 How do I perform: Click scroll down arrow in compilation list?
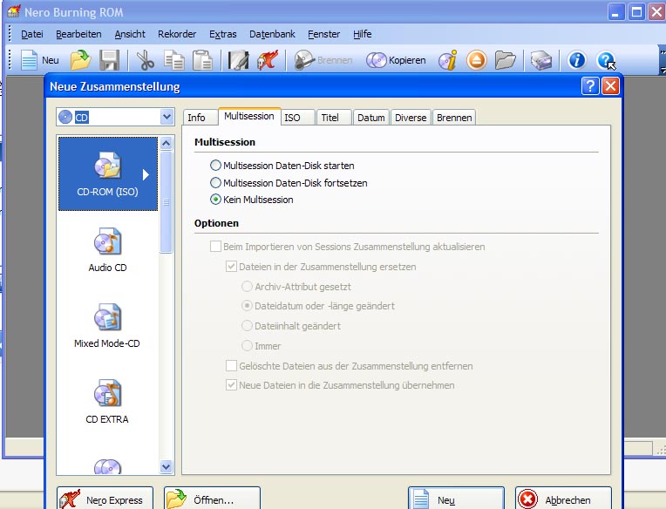[166, 467]
